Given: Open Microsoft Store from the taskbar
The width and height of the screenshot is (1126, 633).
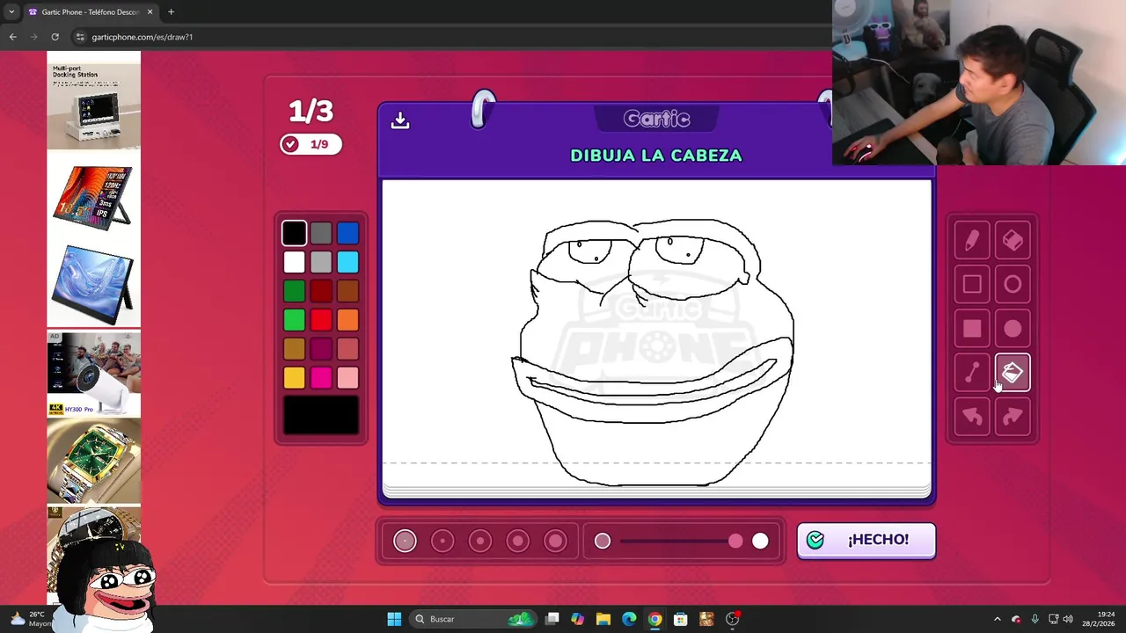Looking at the screenshot, I should (x=680, y=619).
